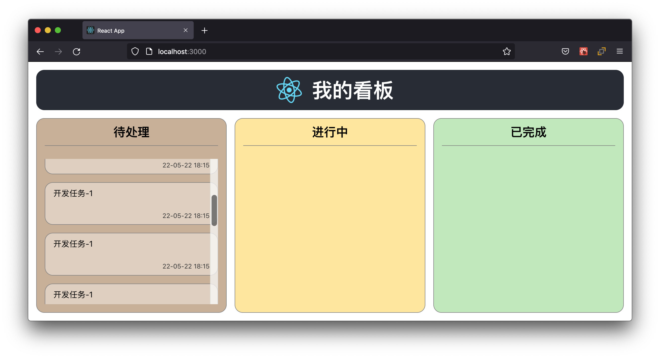This screenshot has width=660, height=358.
Task: Click the localhost:3000 address bar
Action: [321, 52]
